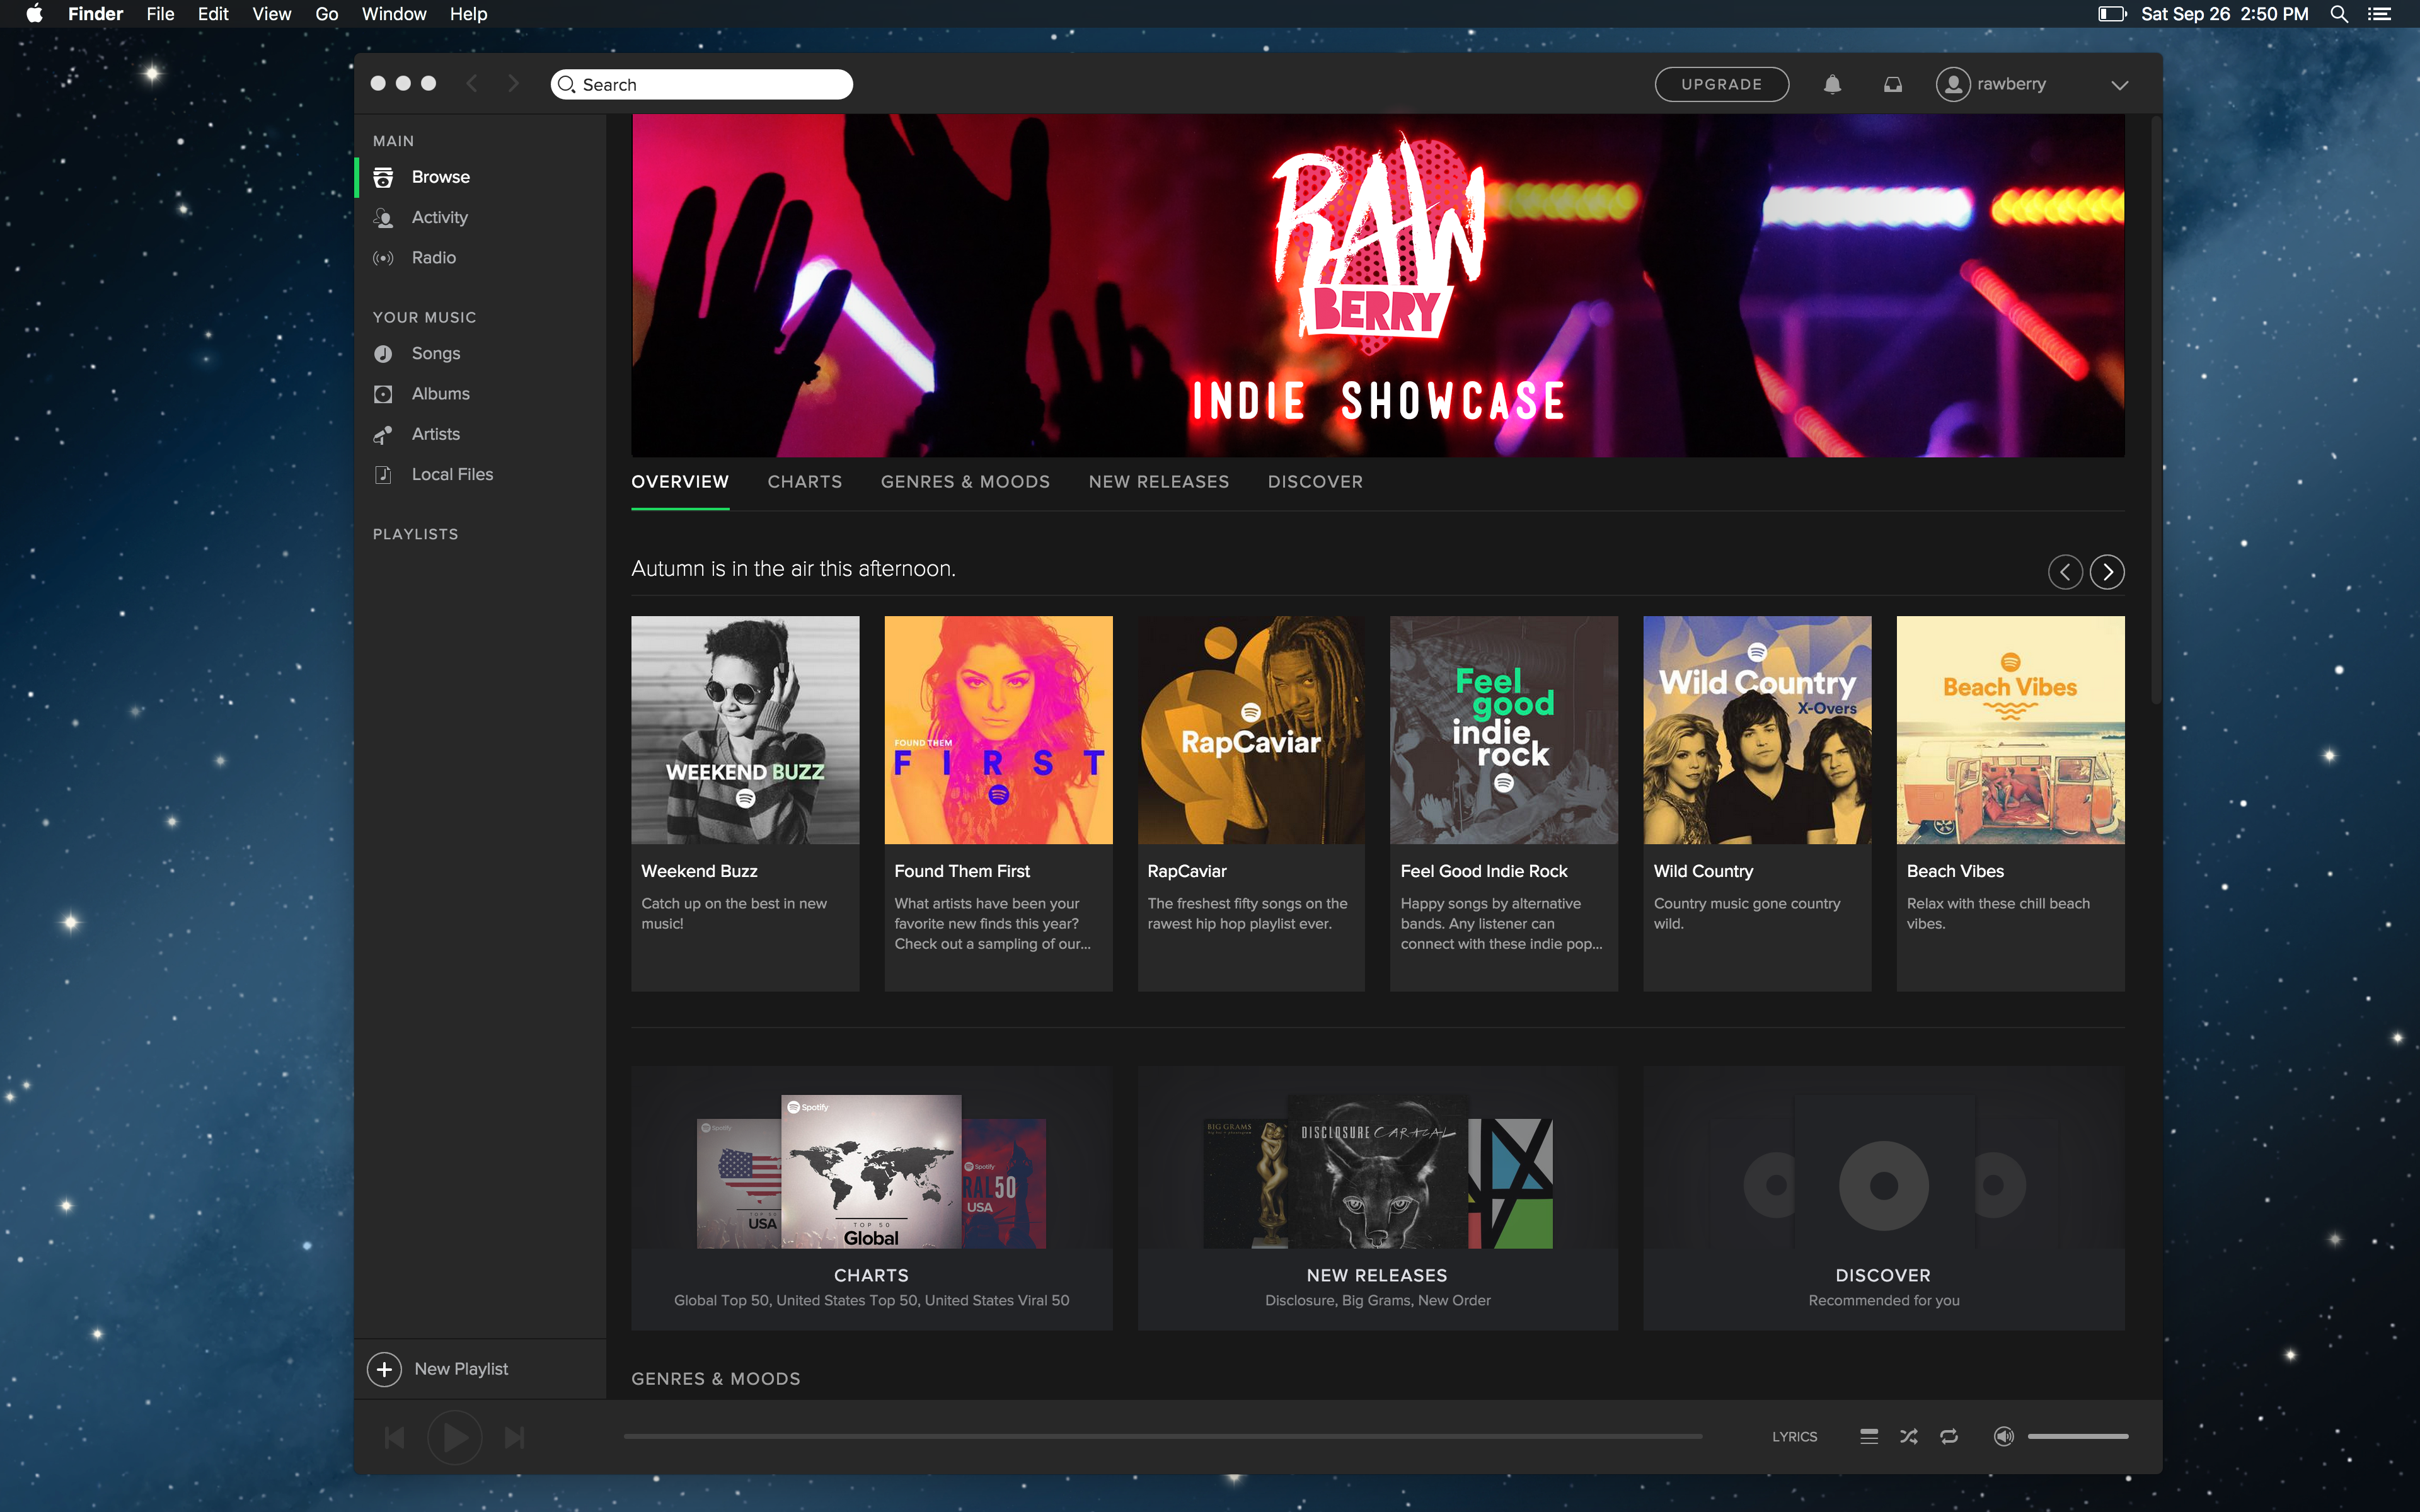Click the rawberry username
The image size is (2420, 1512).
pos(2011,84)
